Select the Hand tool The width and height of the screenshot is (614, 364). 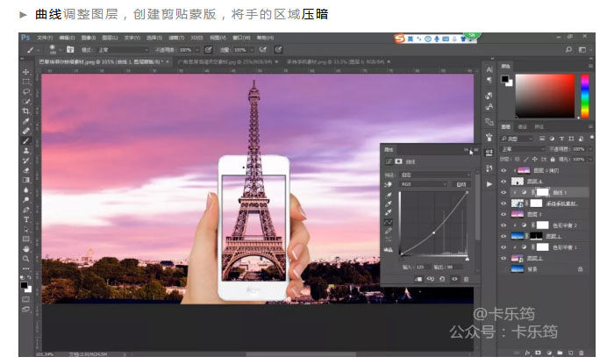coord(26,249)
